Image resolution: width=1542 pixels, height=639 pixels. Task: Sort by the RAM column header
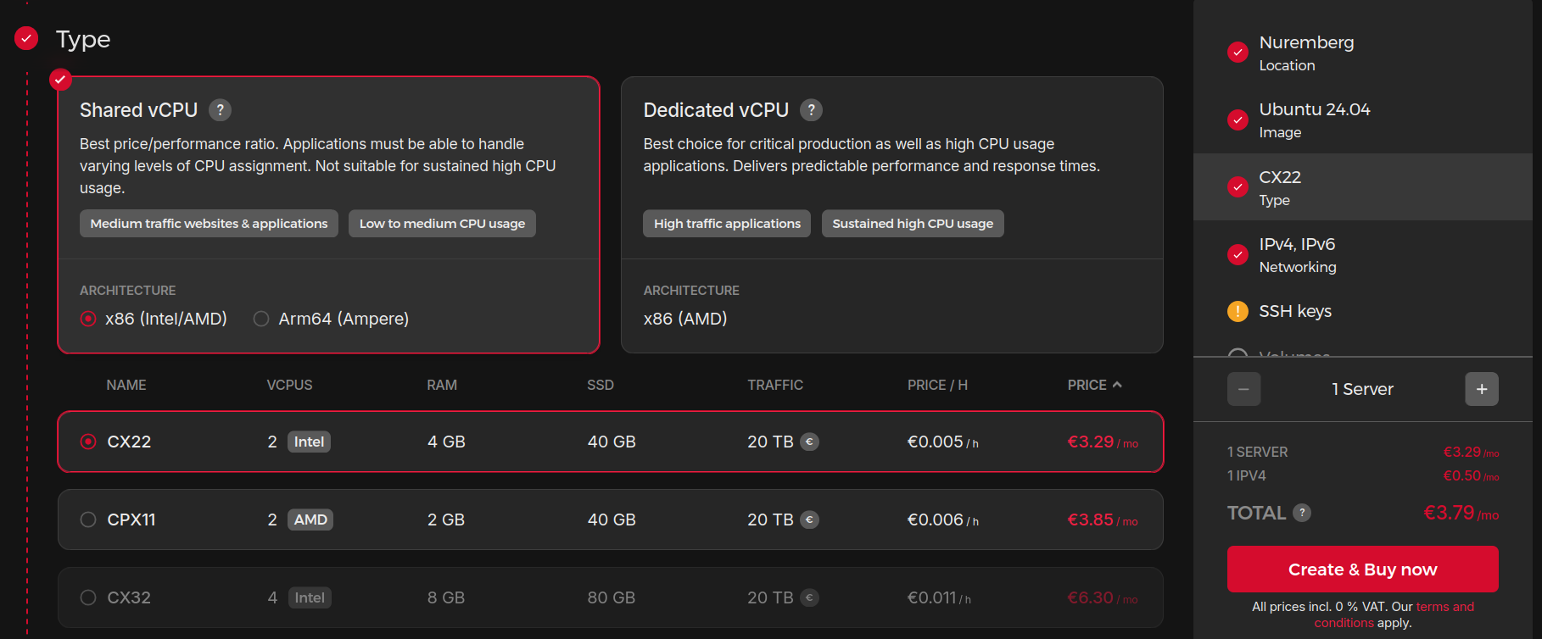(x=442, y=385)
